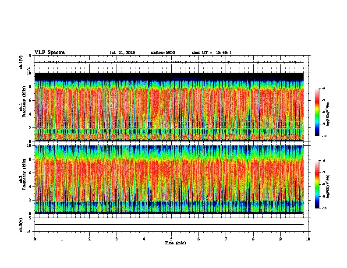
Task: Click the "VLF Spectra" plot title
Action: pos(50,53)
